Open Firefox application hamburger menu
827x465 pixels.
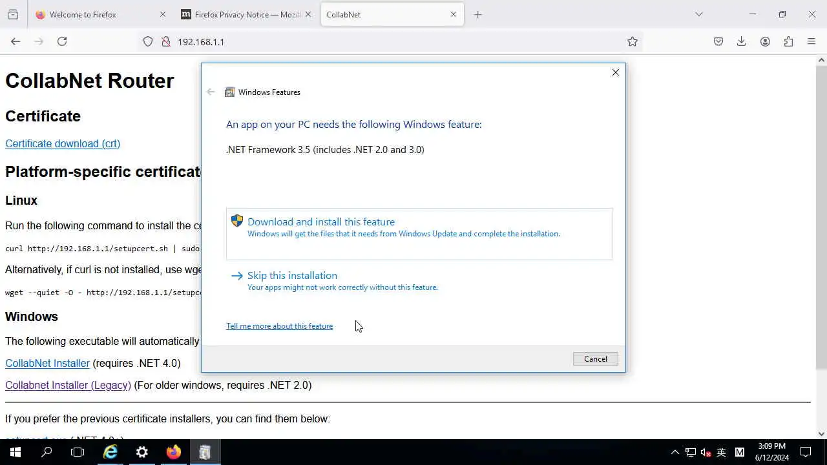(x=811, y=41)
